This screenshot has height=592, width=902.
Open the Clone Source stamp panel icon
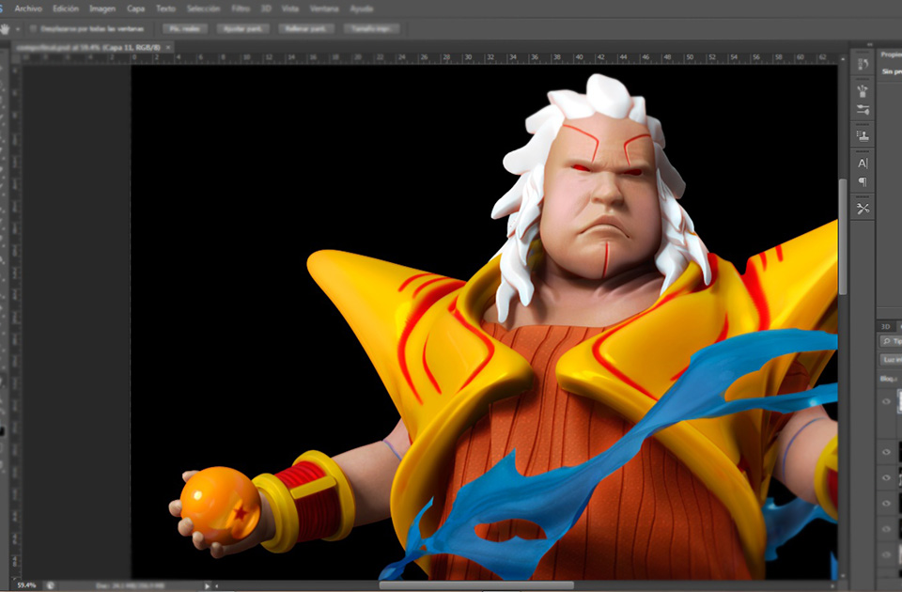tap(863, 136)
